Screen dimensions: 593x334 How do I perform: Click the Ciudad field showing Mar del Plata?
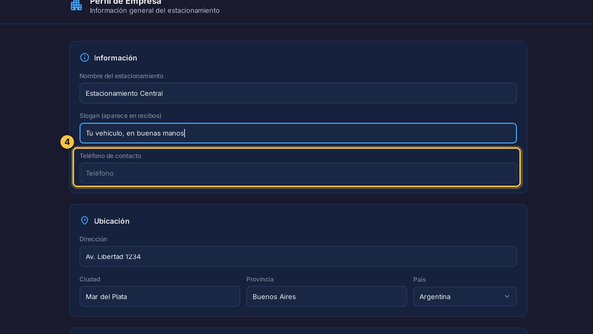pyautogui.click(x=160, y=297)
